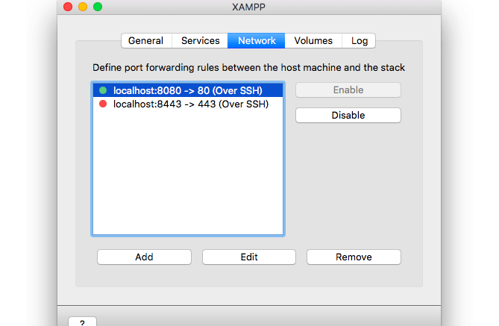Viewport: 499px width, 326px height.
Task: Close the XAMPP window with red button
Action: tap(68, 7)
